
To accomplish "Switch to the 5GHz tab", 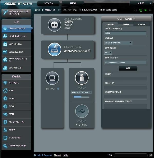I will click(x=126, y=24).
